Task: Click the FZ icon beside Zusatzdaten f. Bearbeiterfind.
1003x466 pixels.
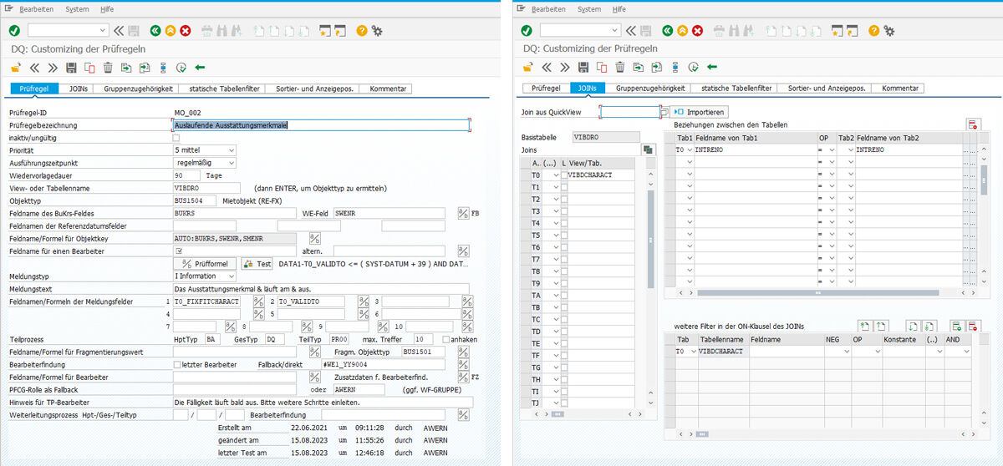Action: pos(463,377)
